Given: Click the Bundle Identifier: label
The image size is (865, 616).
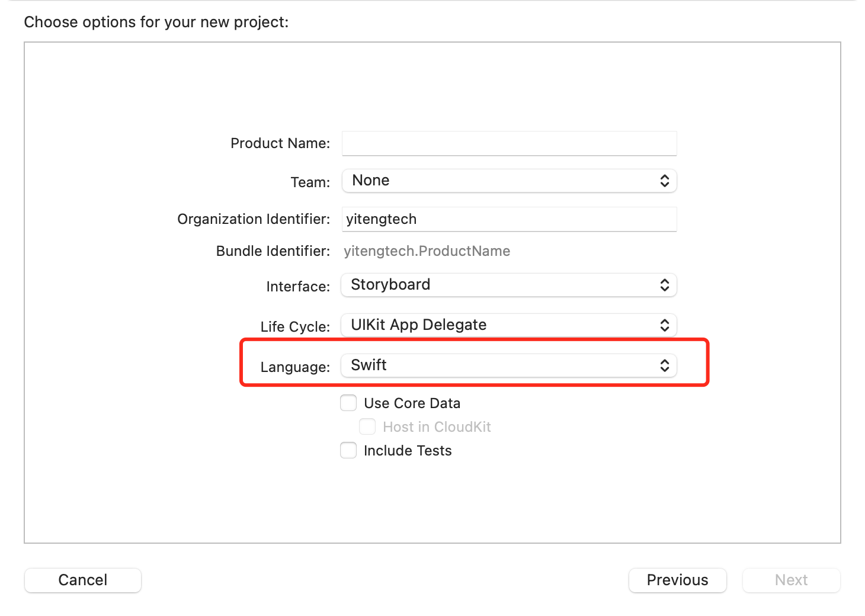Looking at the screenshot, I should coord(273,251).
